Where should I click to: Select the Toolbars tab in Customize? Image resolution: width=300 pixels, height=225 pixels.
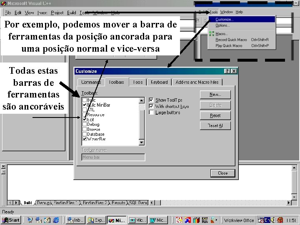point(117,82)
